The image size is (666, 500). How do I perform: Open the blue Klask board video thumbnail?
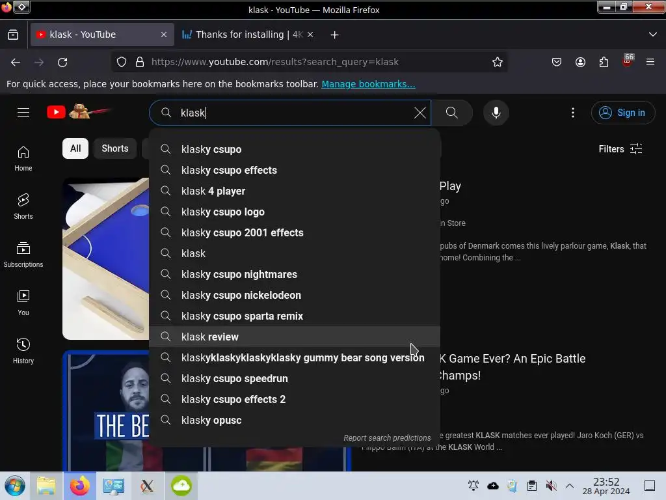point(106,258)
